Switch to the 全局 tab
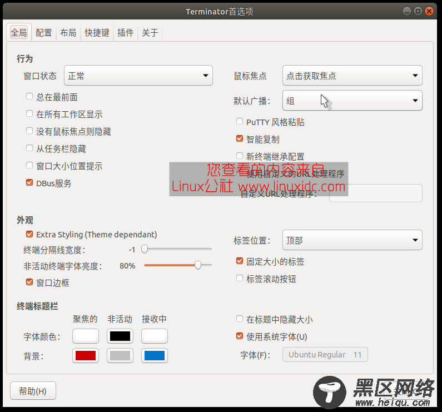Screen dimensions: 442x412 pos(19,32)
